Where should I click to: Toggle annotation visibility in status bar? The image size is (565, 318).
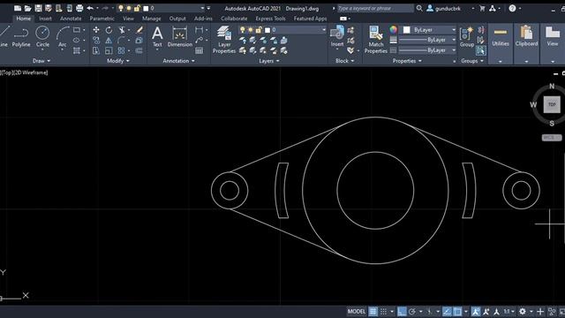[476, 311]
